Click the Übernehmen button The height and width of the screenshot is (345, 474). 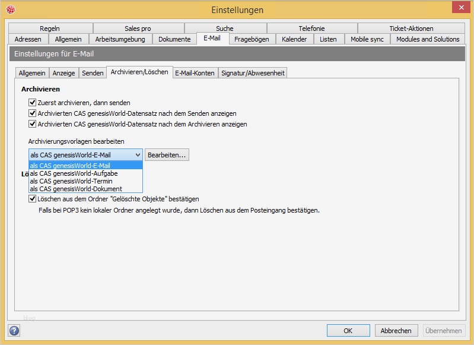point(444,331)
